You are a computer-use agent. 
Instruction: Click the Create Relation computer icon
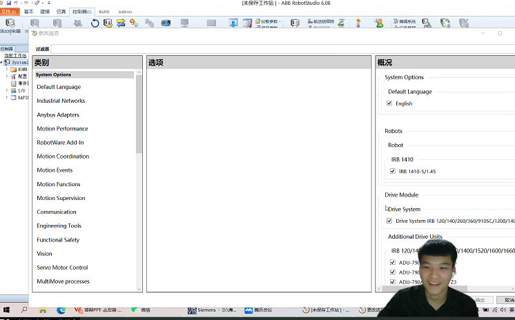click(x=427, y=23)
